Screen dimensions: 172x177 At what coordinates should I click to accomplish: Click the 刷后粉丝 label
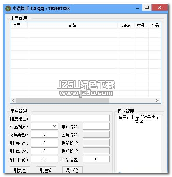[x=70, y=151]
